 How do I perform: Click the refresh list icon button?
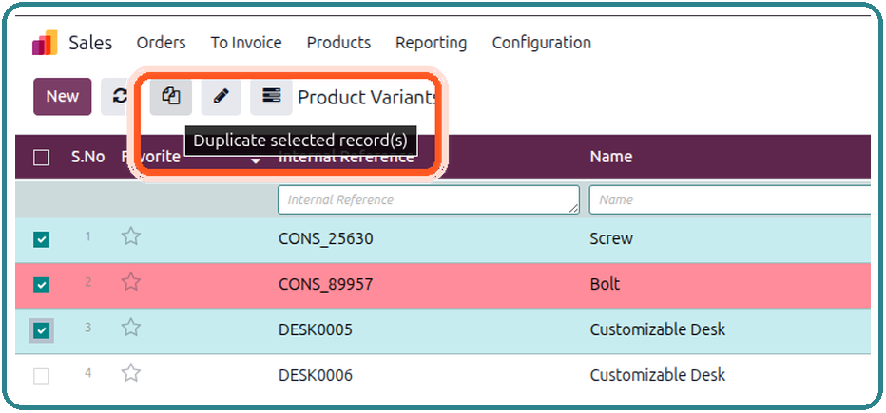119,97
